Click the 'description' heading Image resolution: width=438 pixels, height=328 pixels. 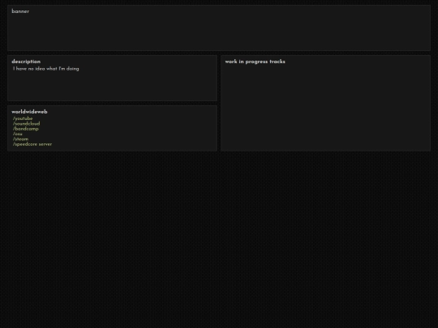click(x=26, y=62)
